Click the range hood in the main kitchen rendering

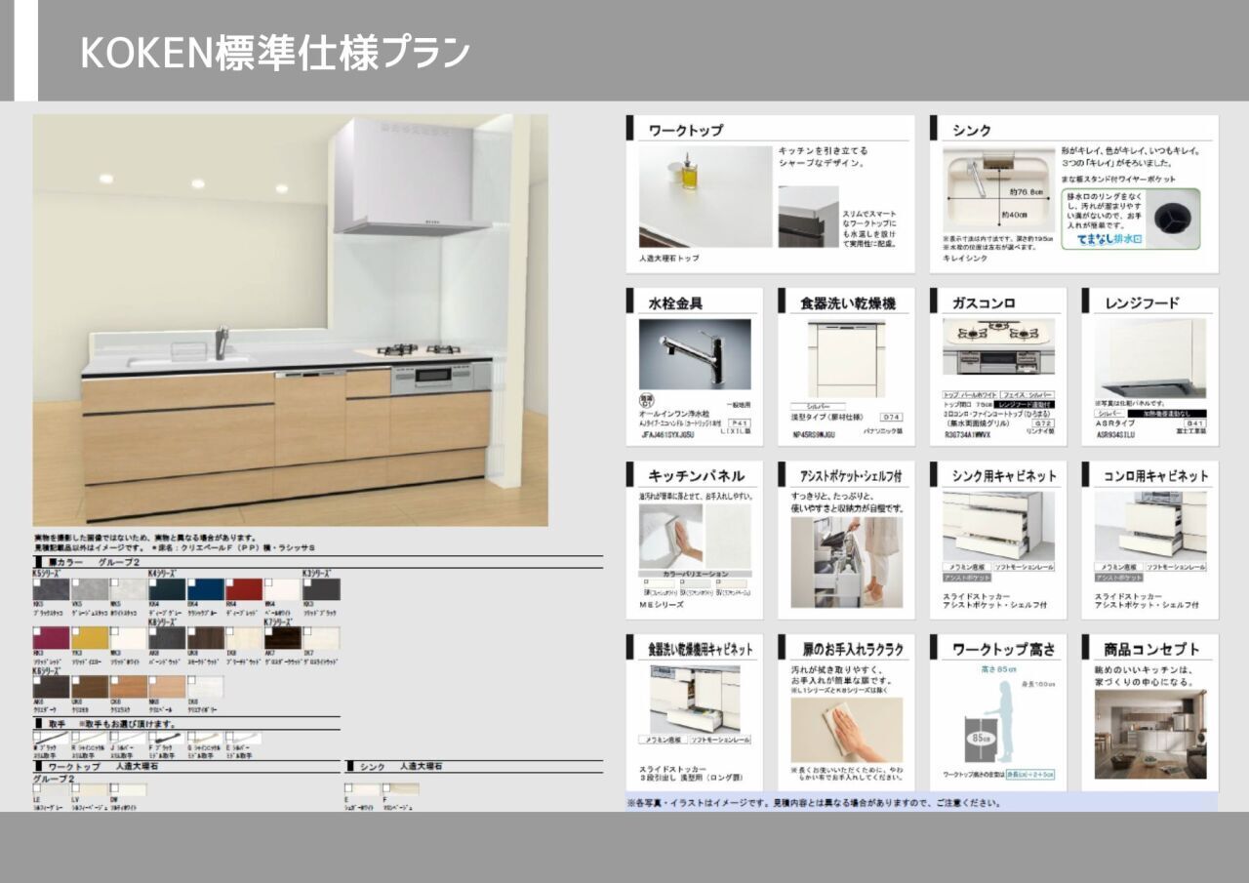(411, 178)
